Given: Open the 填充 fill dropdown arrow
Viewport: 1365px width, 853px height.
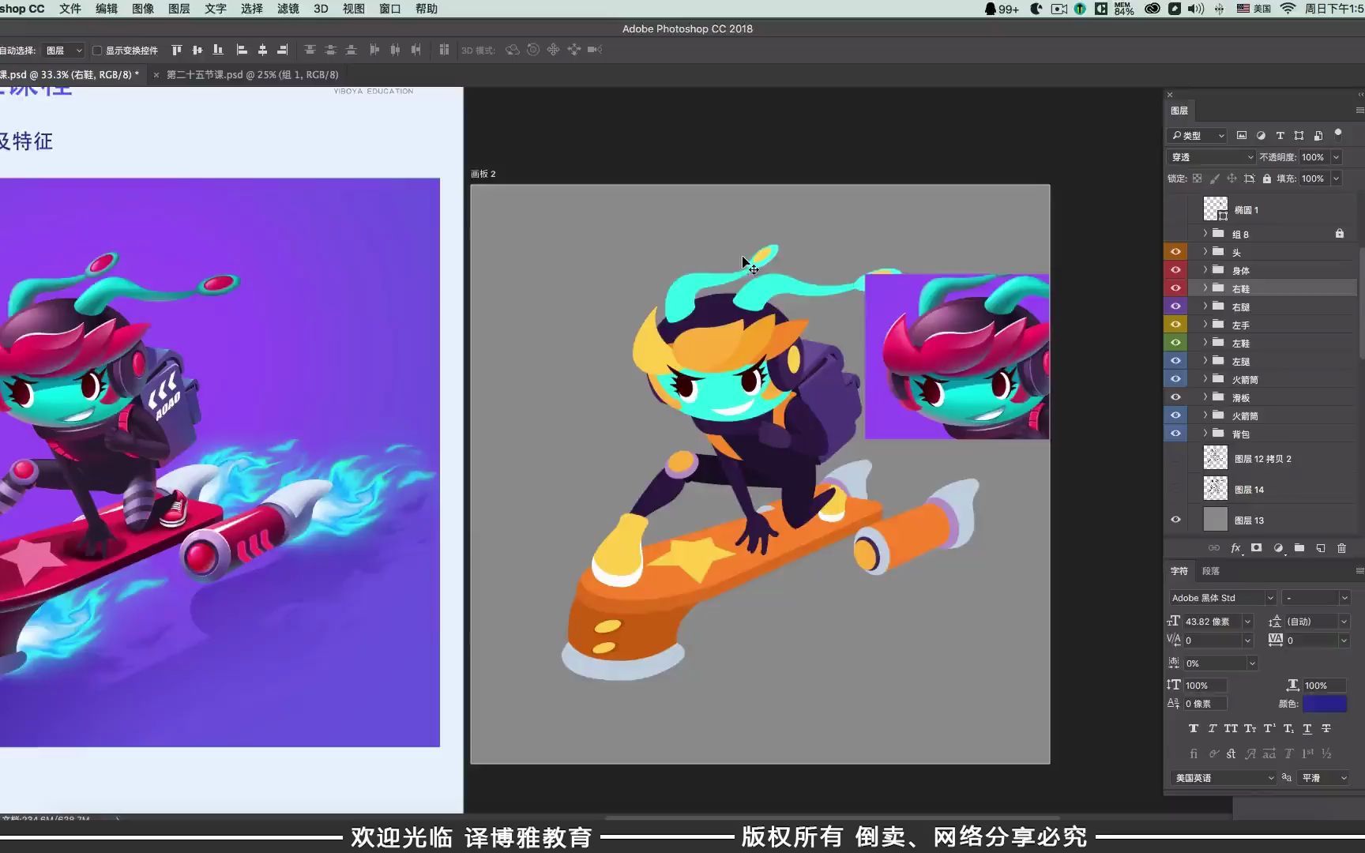Looking at the screenshot, I should tap(1337, 178).
